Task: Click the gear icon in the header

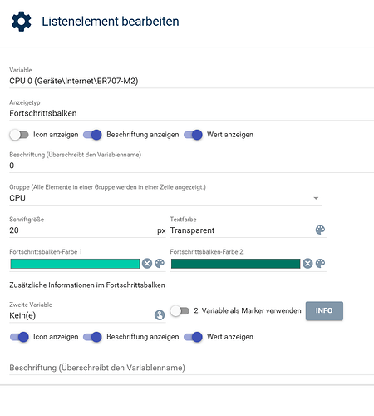Action: pyautogui.click(x=22, y=22)
